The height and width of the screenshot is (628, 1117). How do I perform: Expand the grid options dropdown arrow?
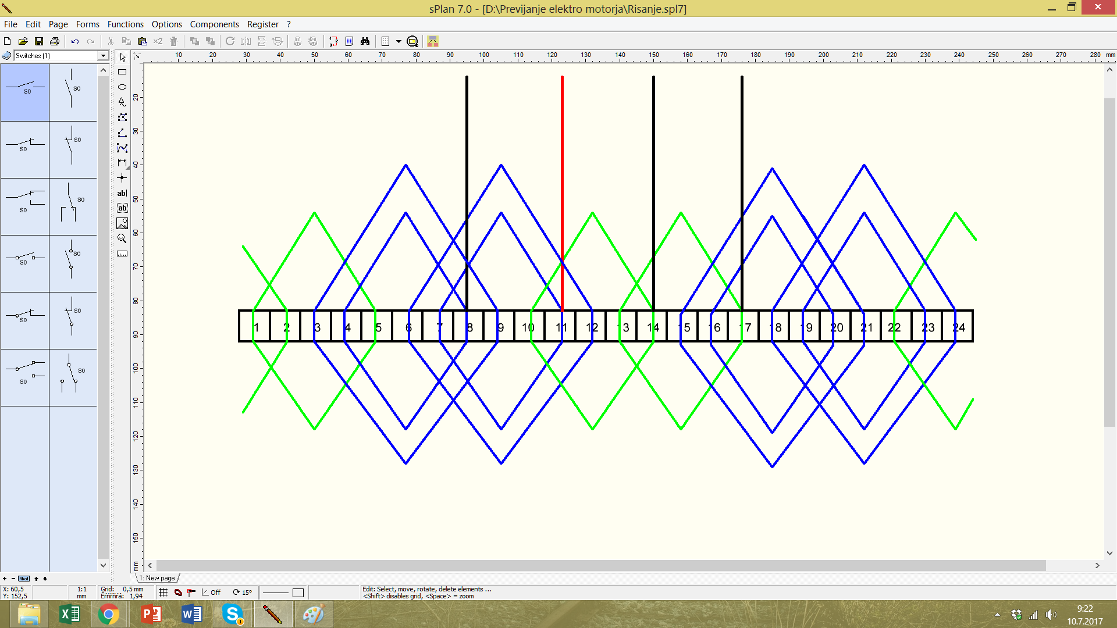[x=399, y=41]
